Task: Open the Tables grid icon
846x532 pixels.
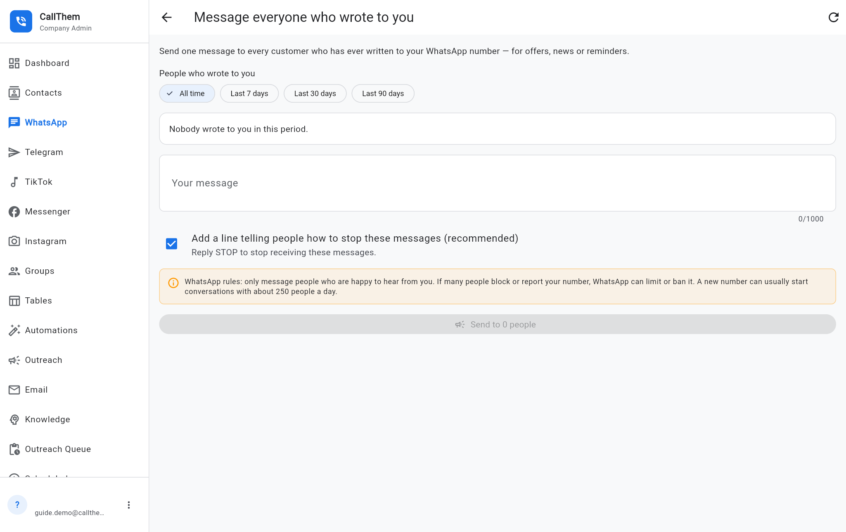Action: click(x=14, y=301)
